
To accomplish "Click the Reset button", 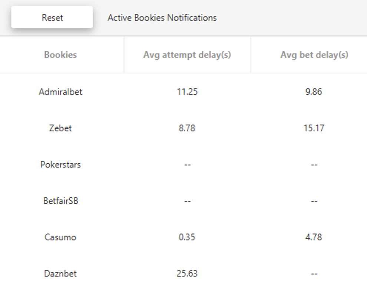I will (x=52, y=17).
